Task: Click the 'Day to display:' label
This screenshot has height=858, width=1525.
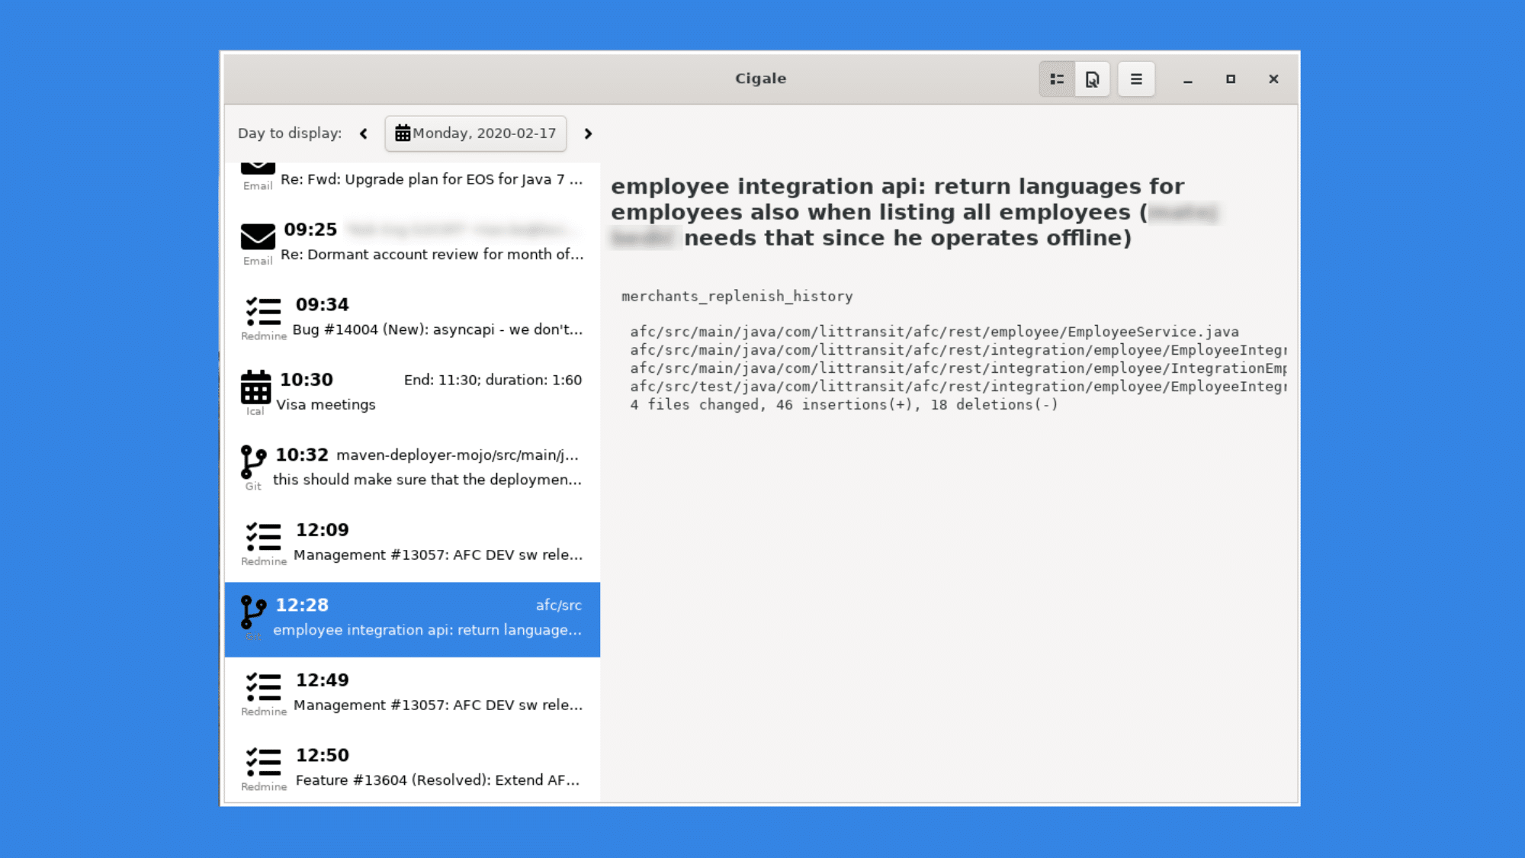Action: (x=290, y=133)
